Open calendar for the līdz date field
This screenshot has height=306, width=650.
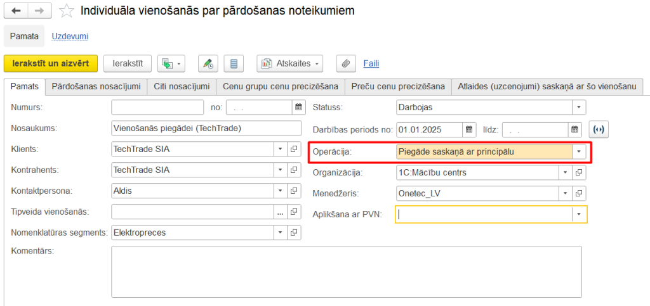[574, 130]
